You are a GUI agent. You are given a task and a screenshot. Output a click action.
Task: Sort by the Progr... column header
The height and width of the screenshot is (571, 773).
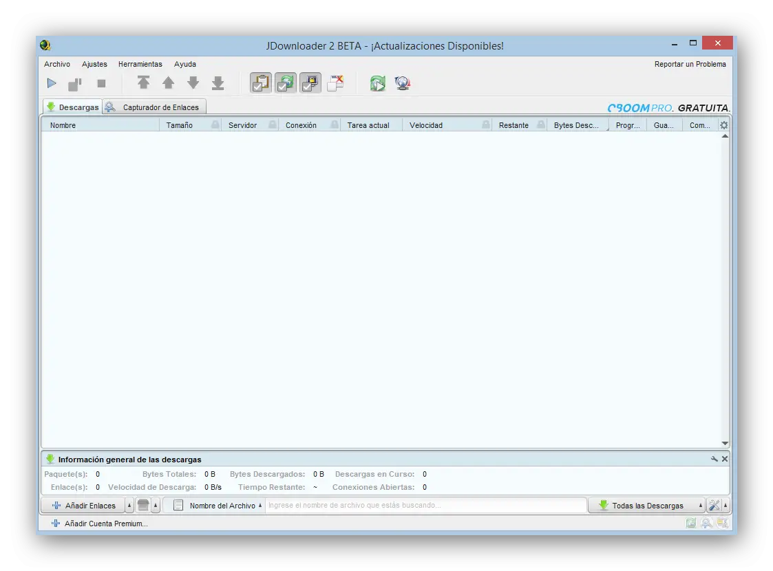pos(628,125)
